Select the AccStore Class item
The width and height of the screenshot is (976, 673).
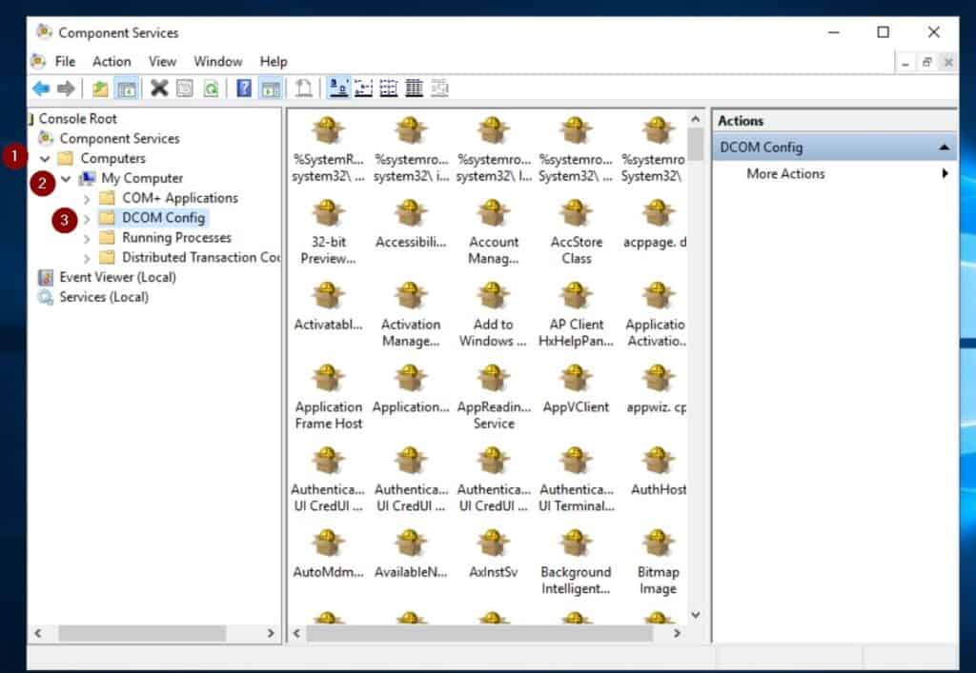576,232
